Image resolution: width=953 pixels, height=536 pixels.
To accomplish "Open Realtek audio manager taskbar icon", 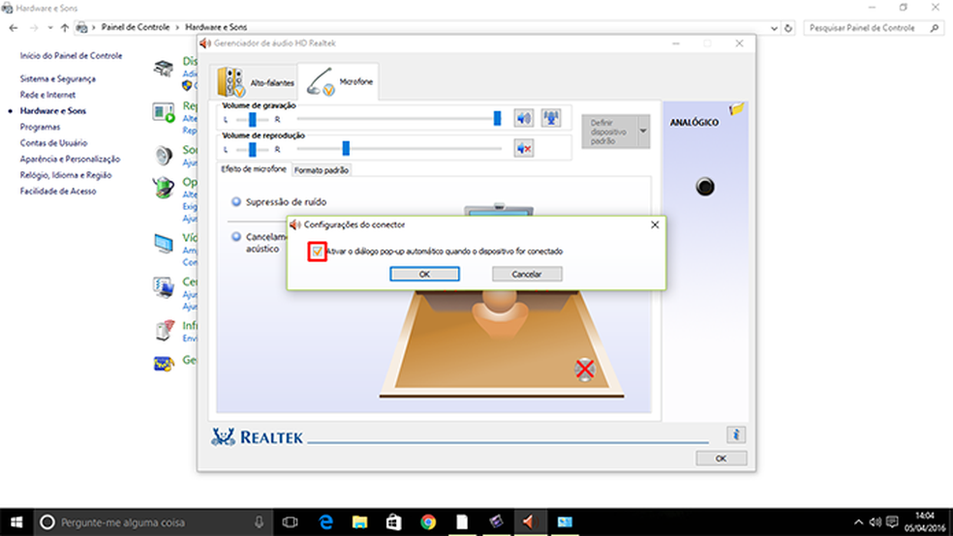I will (530, 522).
